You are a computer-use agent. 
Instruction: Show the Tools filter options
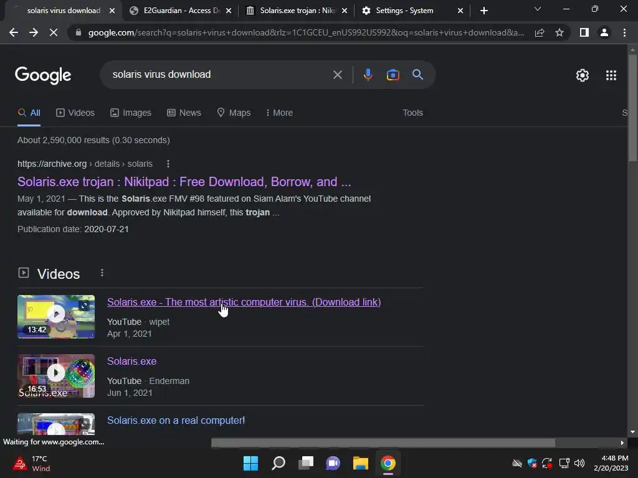pos(412,113)
